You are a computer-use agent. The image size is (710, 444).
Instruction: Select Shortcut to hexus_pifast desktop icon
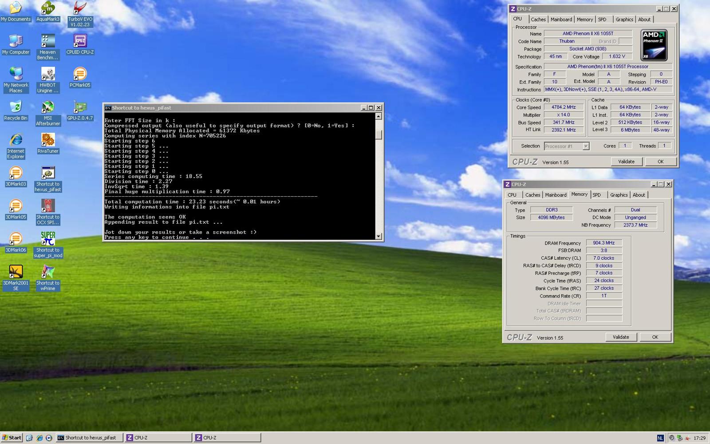[47, 179]
